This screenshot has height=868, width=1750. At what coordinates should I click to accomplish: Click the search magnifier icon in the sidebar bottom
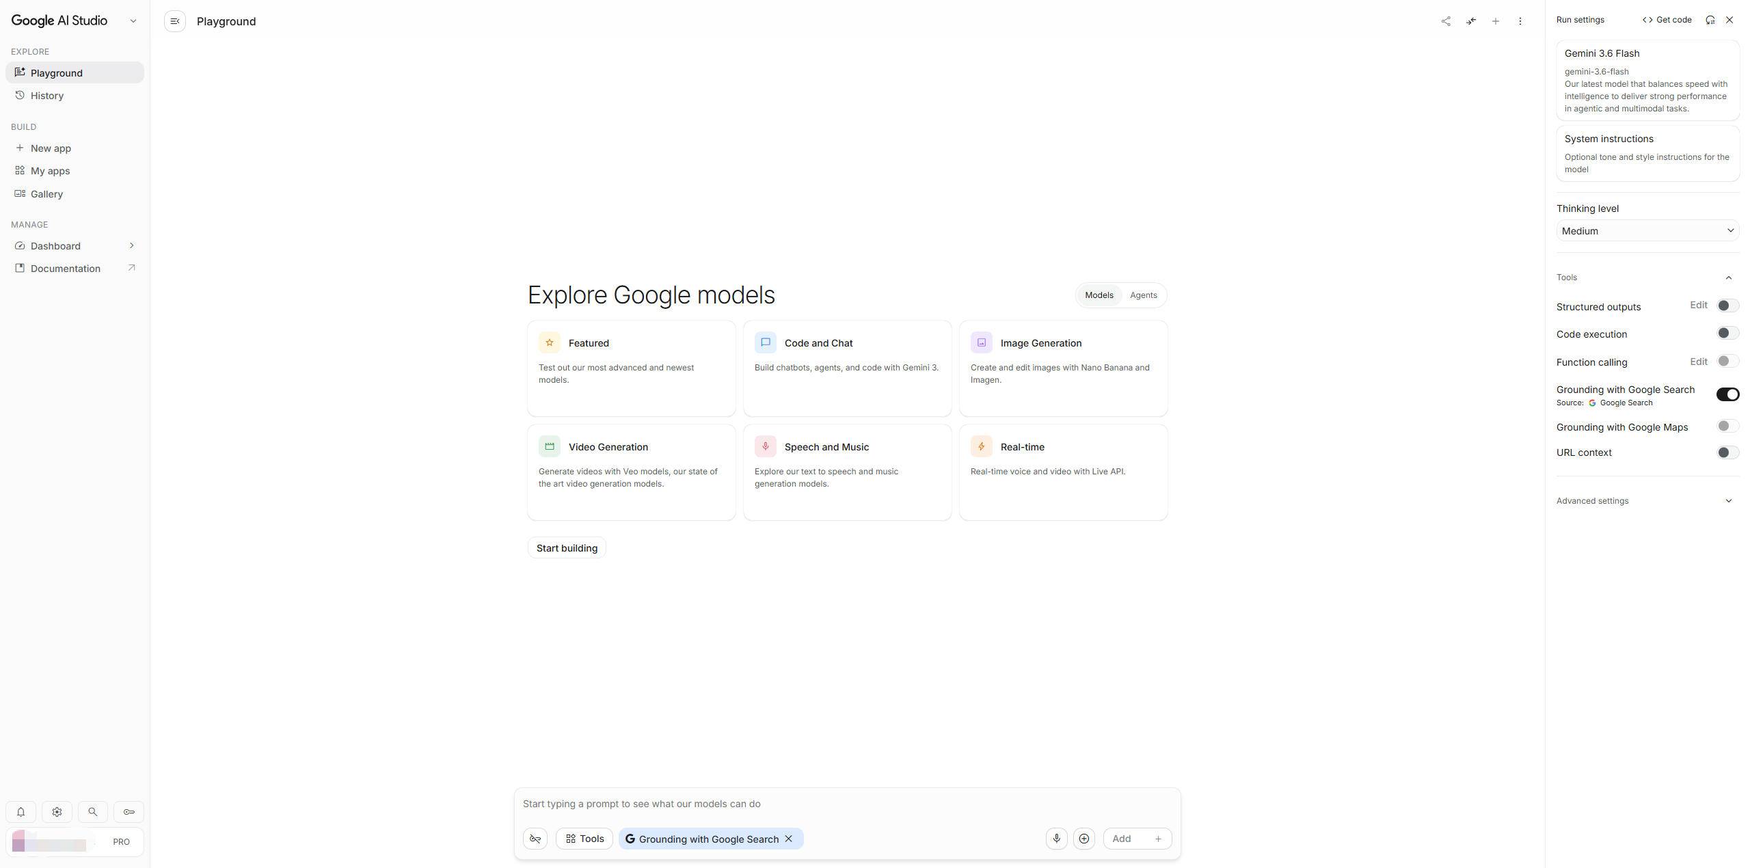pyautogui.click(x=92, y=812)
